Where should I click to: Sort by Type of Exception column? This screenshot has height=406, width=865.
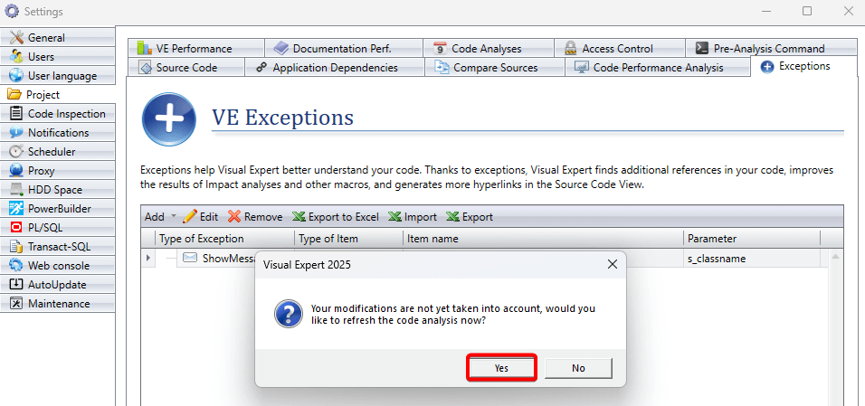225,239
